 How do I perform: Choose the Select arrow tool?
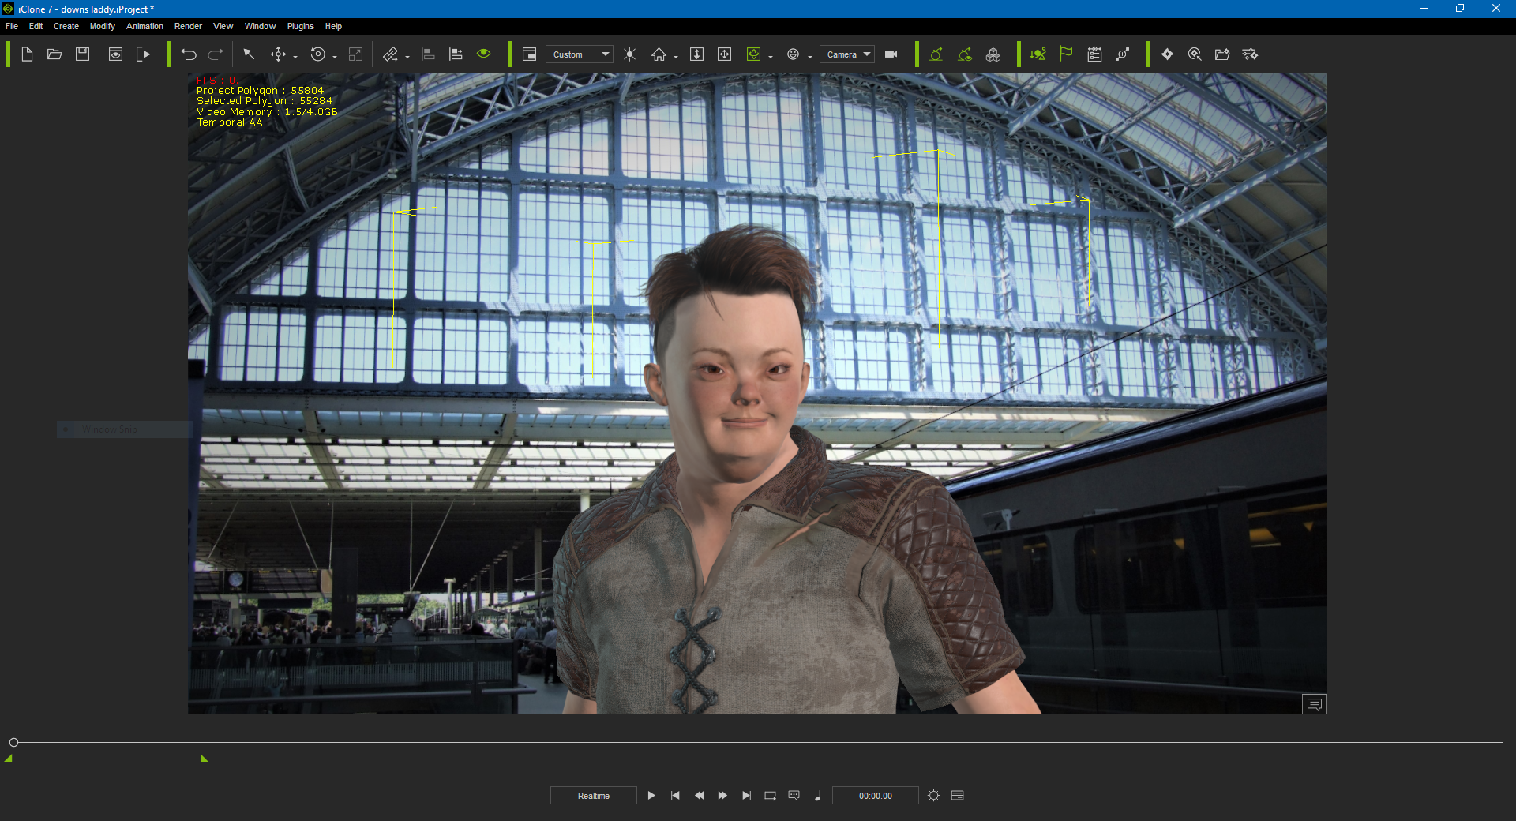coord(249,54)
